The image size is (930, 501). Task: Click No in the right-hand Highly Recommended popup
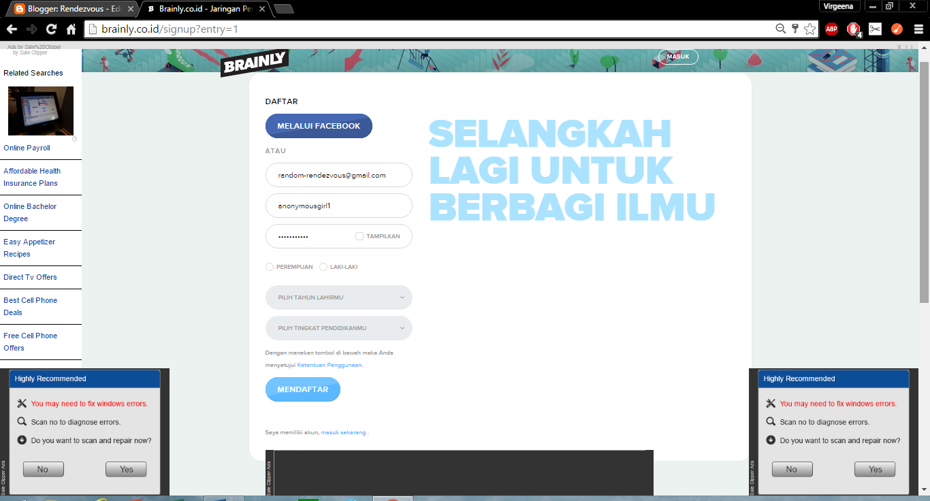pos(791,469)
